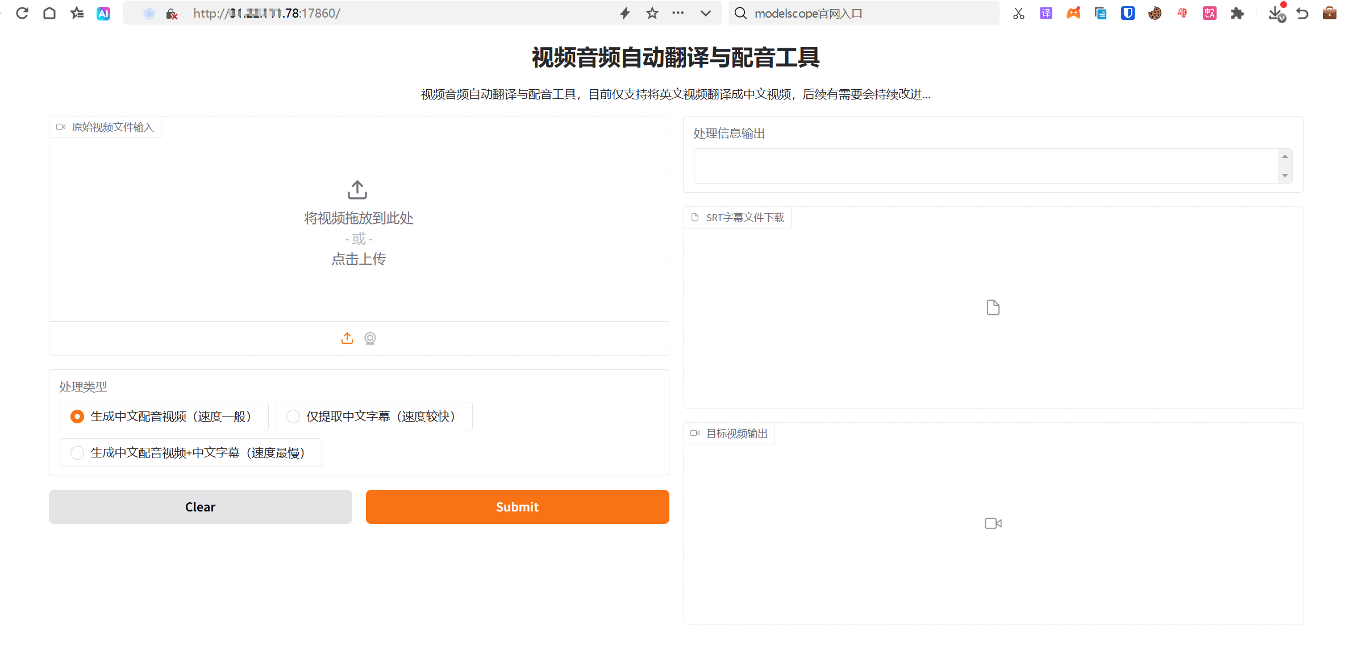Click the browser reload icon
This screenshot has height=666, width=1345.
coord(22,13)
